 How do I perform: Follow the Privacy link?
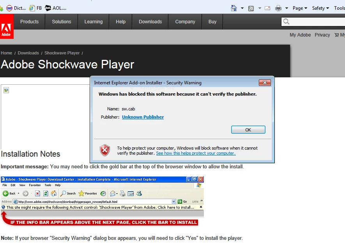(x=322, y=35)
